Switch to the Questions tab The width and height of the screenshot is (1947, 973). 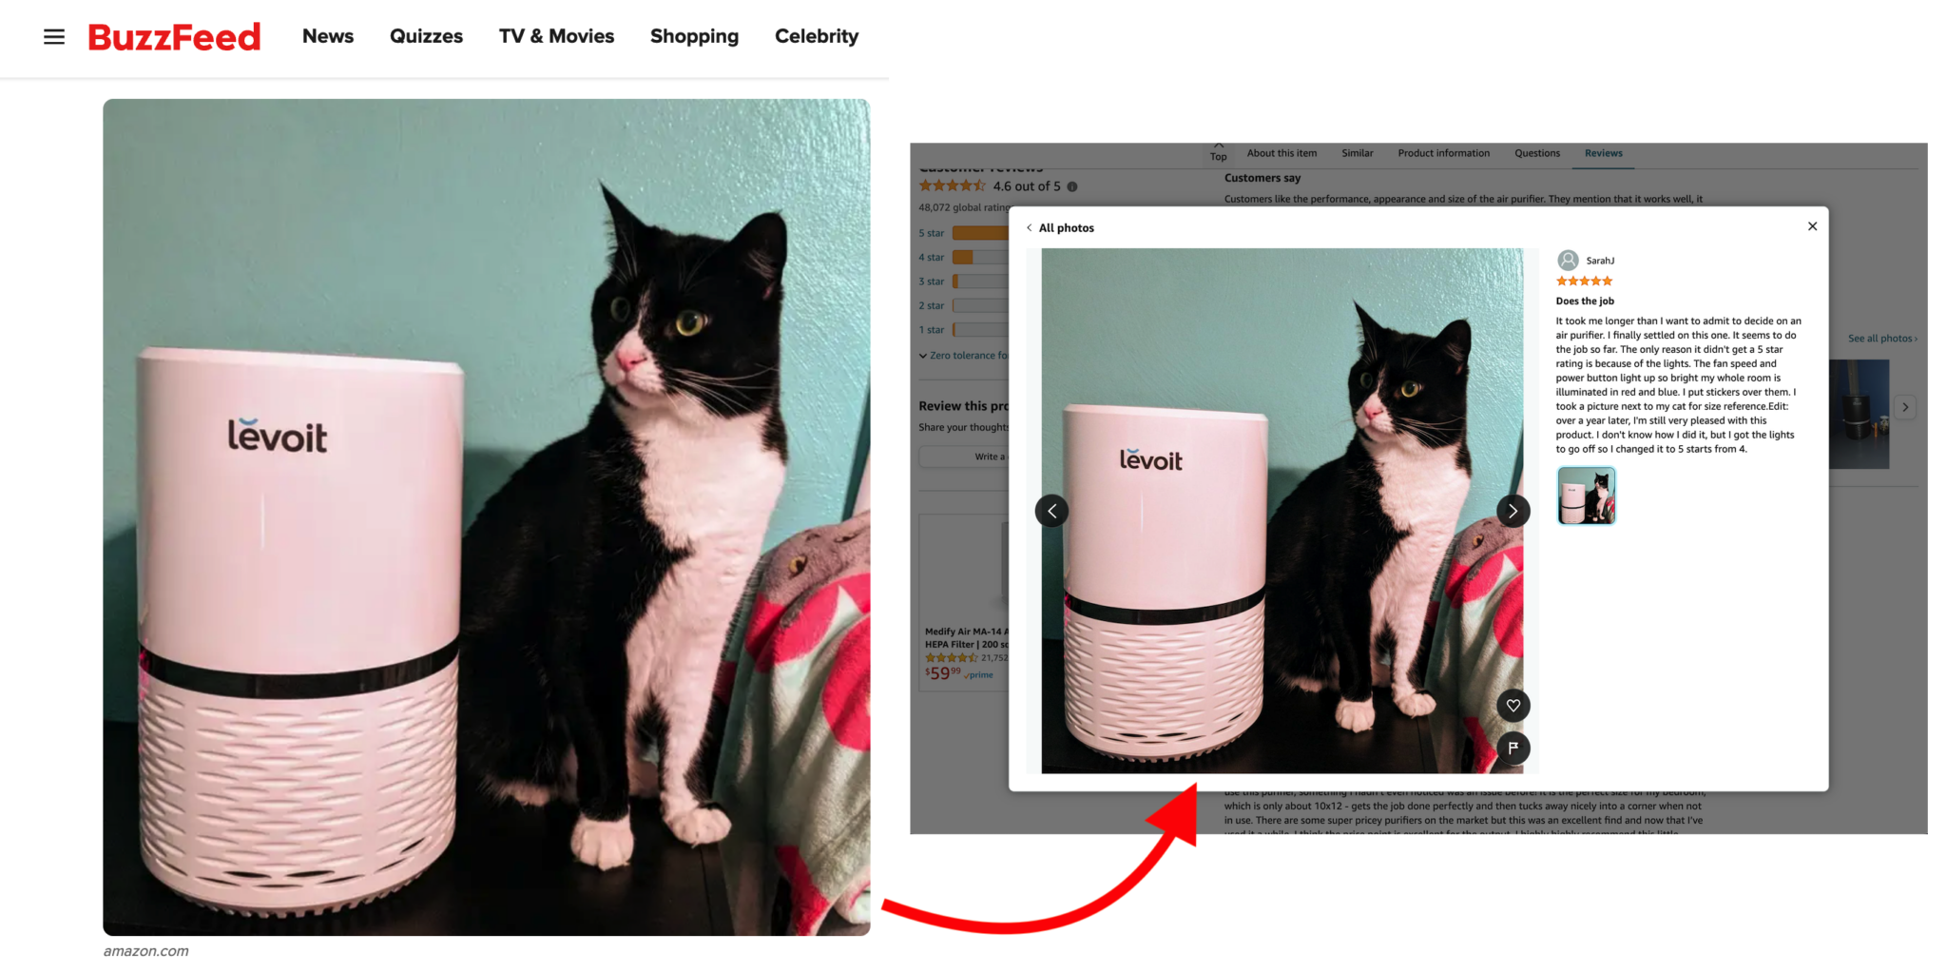[x=1536, y=152]
